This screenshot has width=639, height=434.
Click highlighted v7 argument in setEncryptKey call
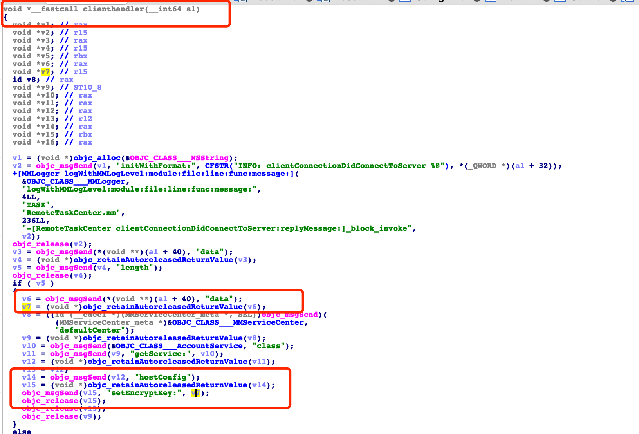pos(195,393)
